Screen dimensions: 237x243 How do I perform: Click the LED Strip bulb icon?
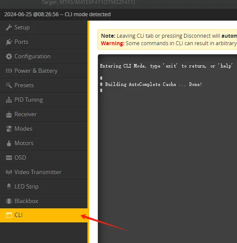[9, 186]
